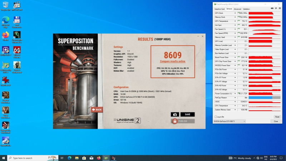
Task: Click the GPU-Z refresh icon
Action: (x=276, y=8)
